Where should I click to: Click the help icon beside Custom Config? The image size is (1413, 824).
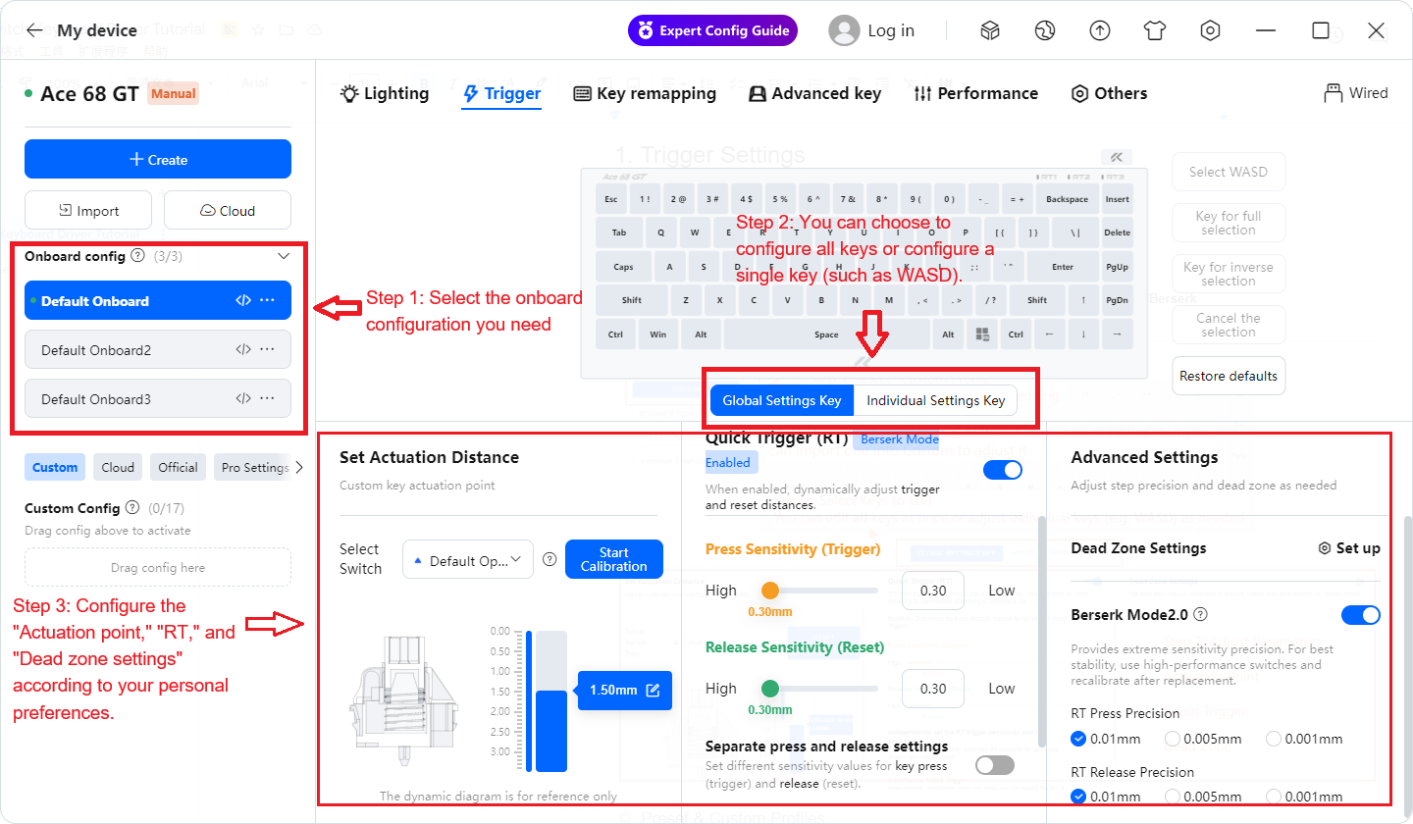tap(132, 508)
